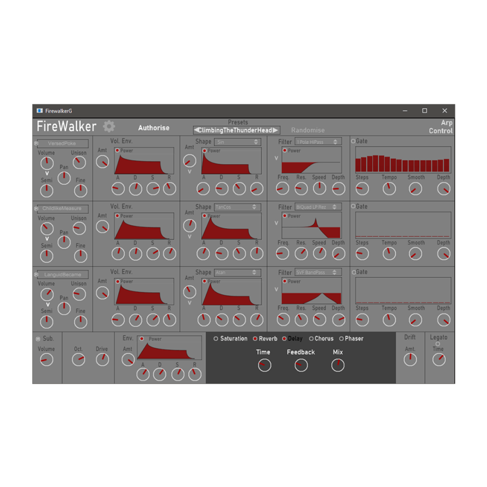Open the 1 Pole HiPass filter dropdown
This screenshot has height=487, width=487.
[318, 142]
